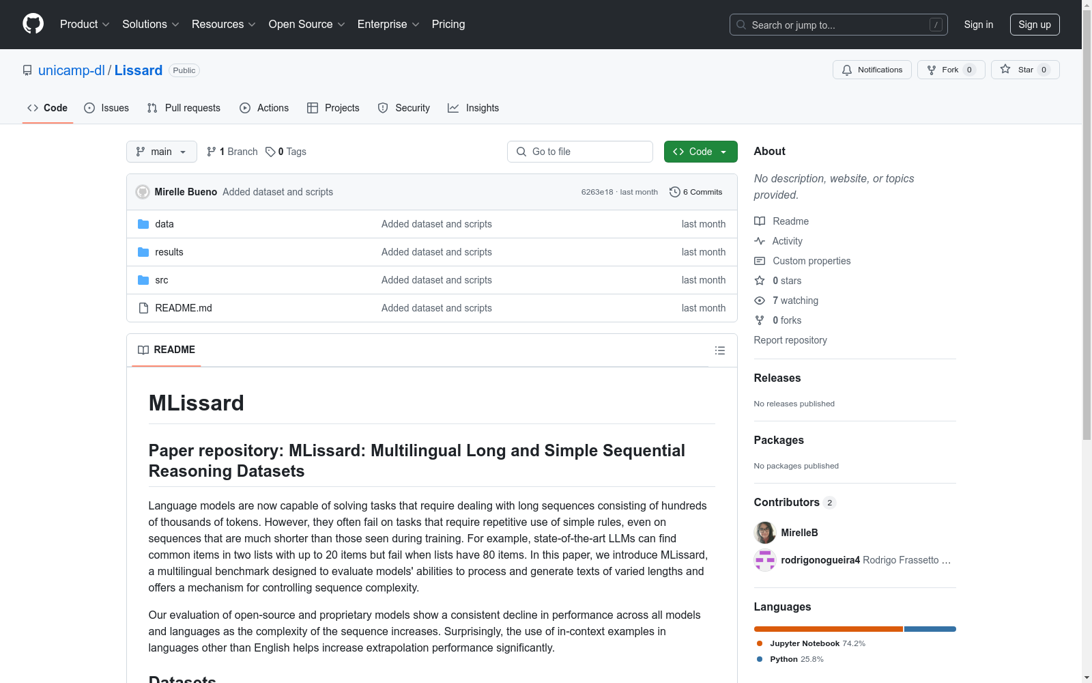Click the fork icon next to 0 forks
This screenshot has height=683, width=1092.
tap(760, 320)
